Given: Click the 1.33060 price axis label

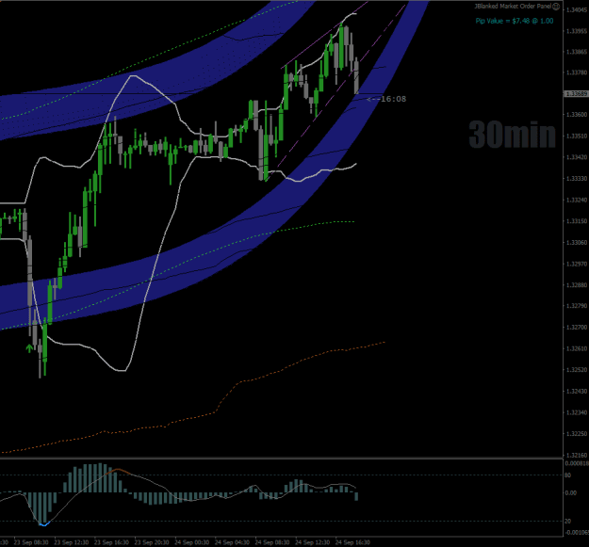Looking at the screenshot, I should (x=578, y=243).
